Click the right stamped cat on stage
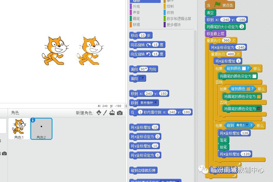 point(90,51)
